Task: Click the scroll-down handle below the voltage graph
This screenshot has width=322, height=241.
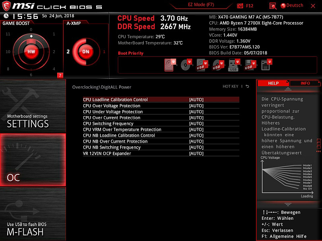Action: coord(288,204)
